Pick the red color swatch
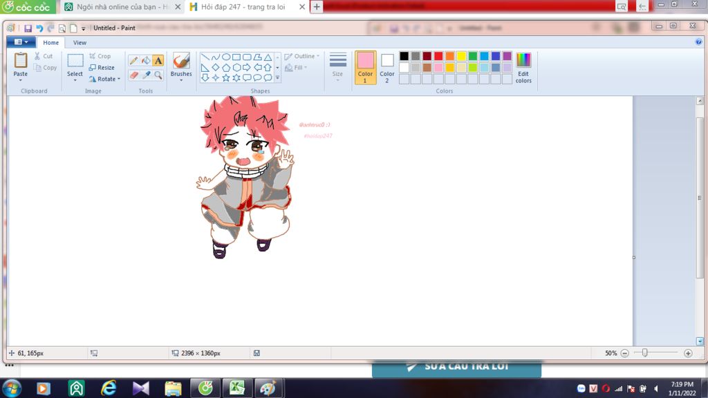708x398 pixels. tap(438, 56)
